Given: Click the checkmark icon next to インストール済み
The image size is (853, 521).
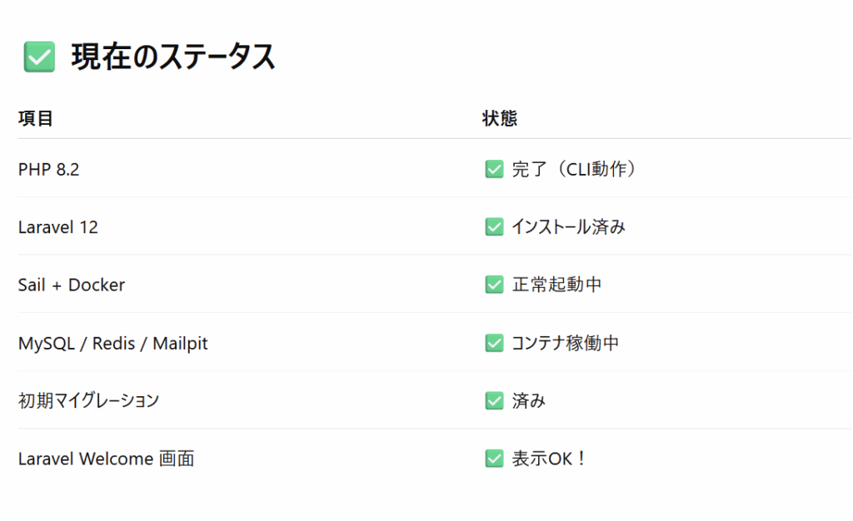Looking at the screenshot, I should [x=494, y=226].
